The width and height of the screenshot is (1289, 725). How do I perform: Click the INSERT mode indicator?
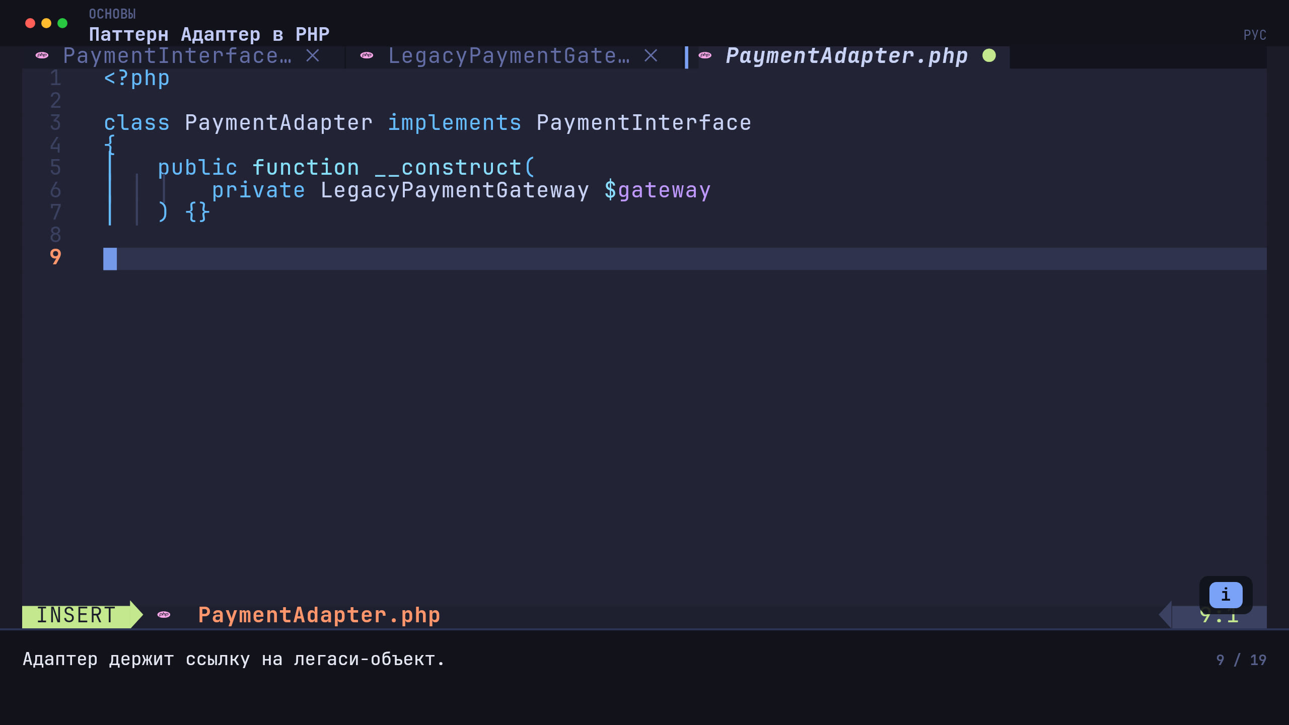[x=77, y=615]
